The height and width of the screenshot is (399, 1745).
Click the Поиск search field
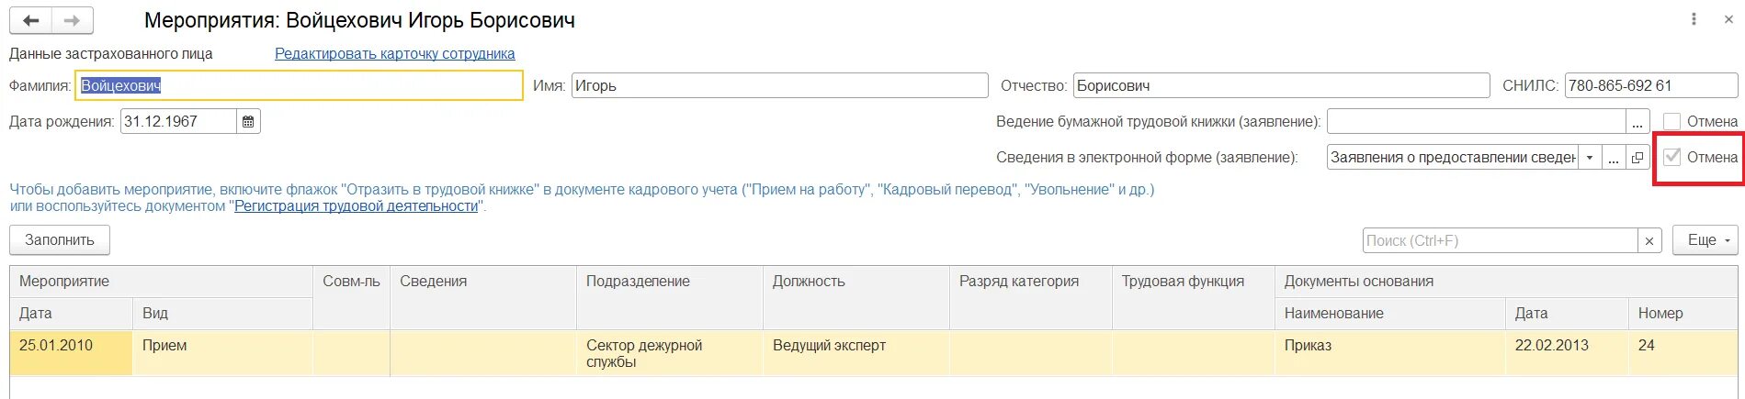click(1500, 240)
